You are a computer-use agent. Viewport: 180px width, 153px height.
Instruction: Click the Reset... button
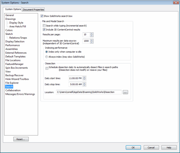(x=21, y=139)
